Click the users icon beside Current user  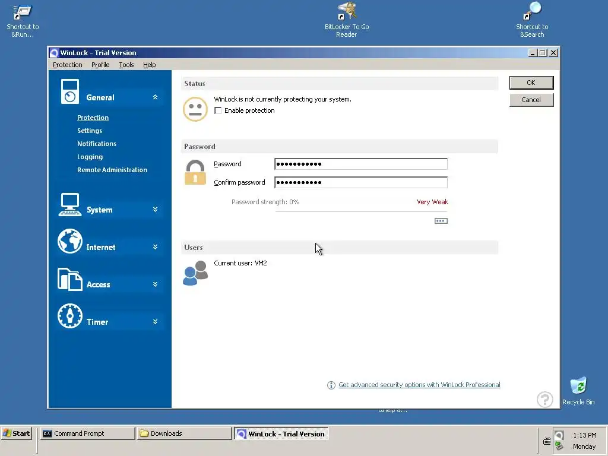coord(195,273)
